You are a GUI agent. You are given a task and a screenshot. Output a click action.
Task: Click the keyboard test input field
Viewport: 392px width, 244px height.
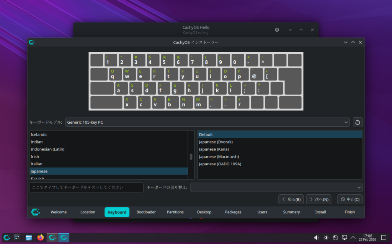(x=86, y=187)
